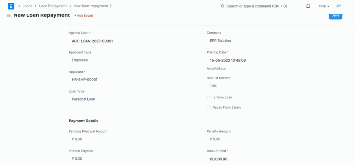The width and height of the screenshot is (355, 166).
Task: Click the Pending Principal Amount label
Action: pos(88,131)
